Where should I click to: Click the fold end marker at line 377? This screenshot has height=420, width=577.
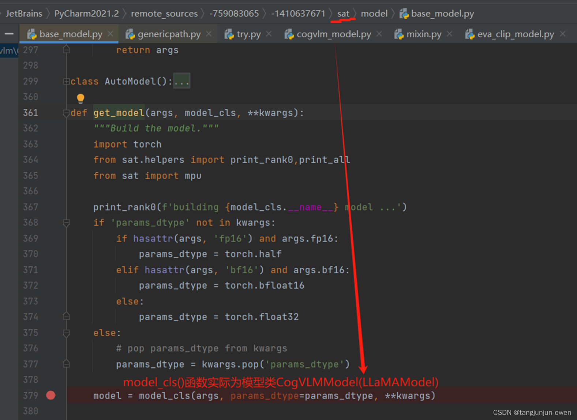(66, 363)
